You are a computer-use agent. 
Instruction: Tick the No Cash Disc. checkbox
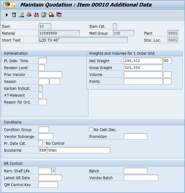click(x=91, y=130)
